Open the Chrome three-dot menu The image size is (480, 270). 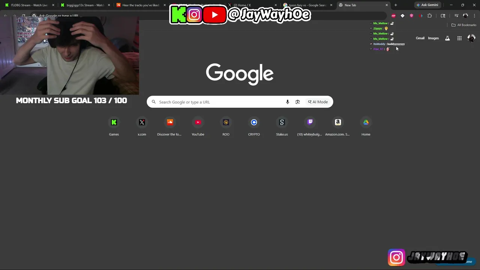474,16
